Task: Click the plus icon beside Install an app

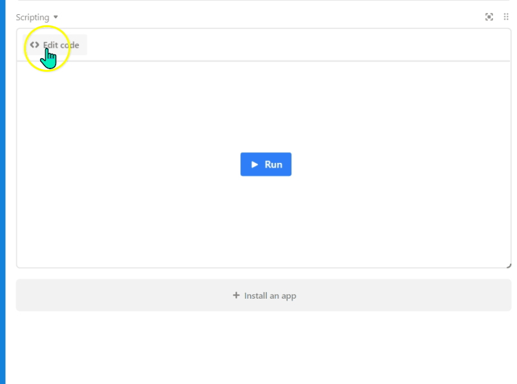Action: tap(236, 295)
